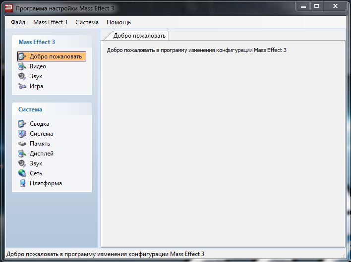Click the icon beside Добро пожаловать in sidebar
The width and height of the screenshot is (351, 262).
pyautogui.click(x=22, y=56)
